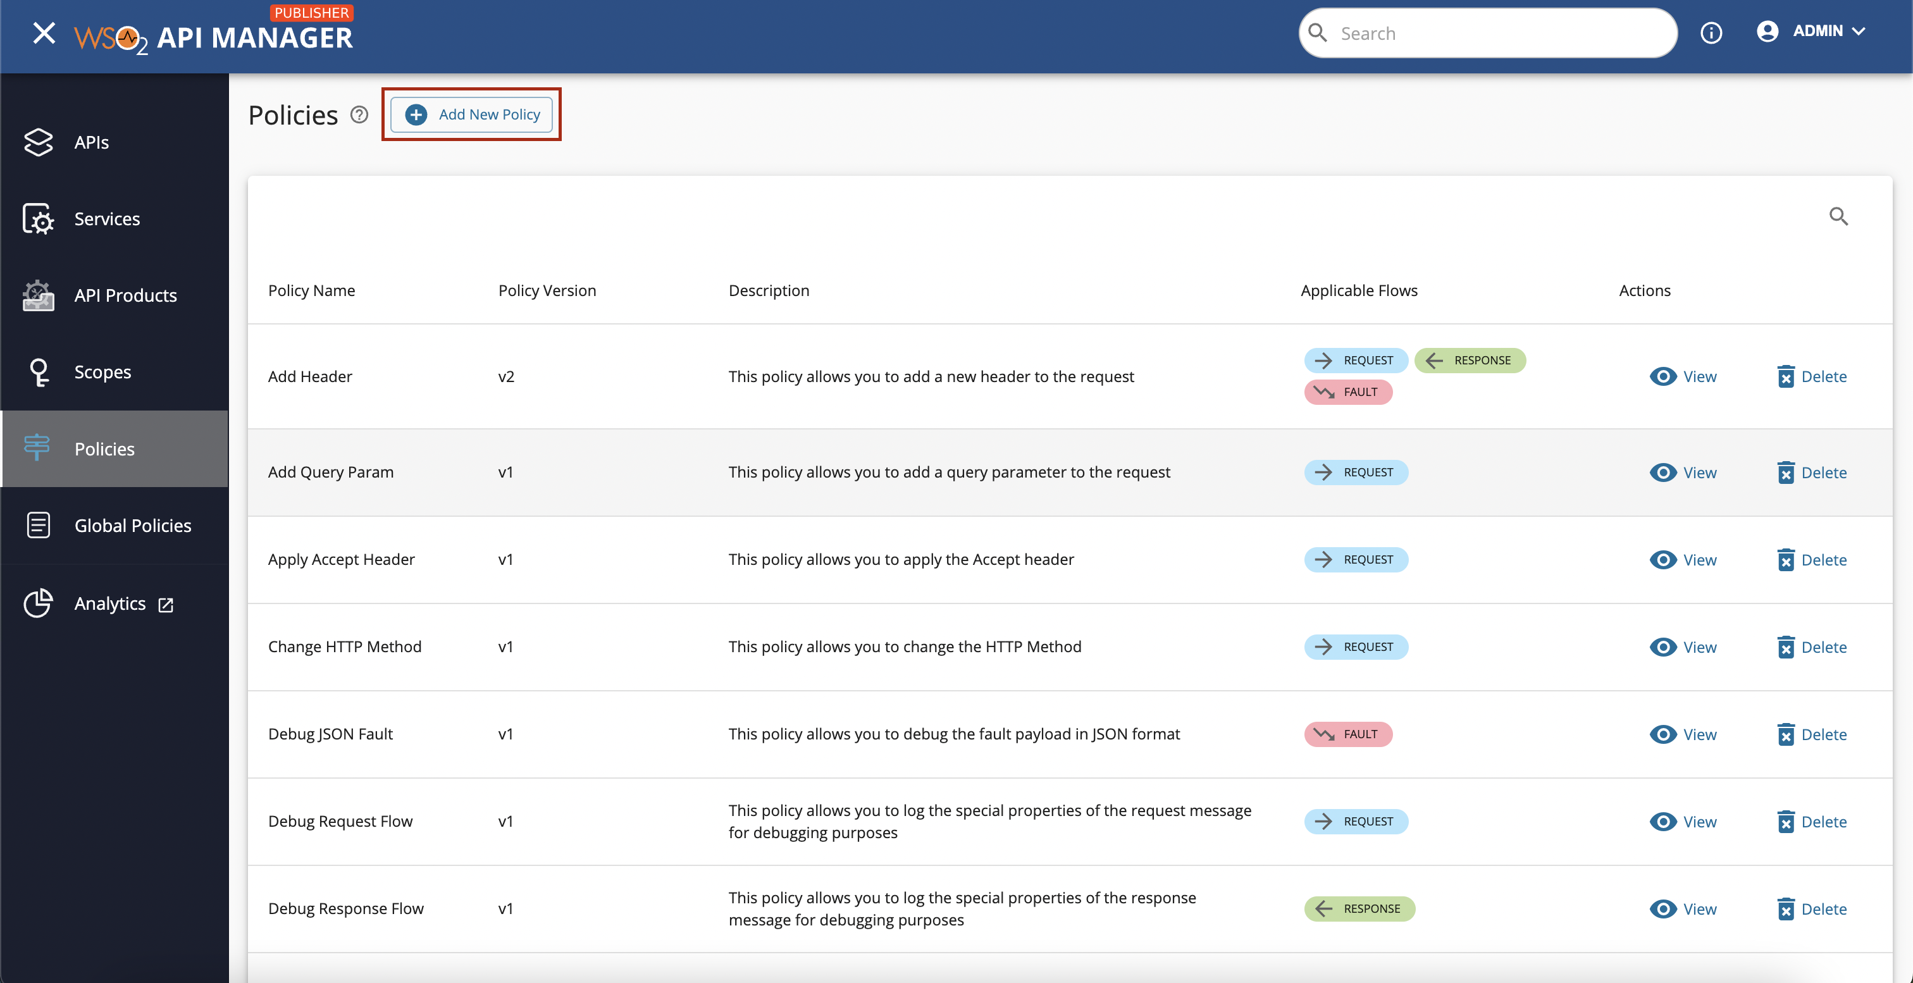The width and height of the screenshot is (1913, 983).
Task: Click REQUEST chip in Debug Request Flow row
Action: [x=1356, y=821]
